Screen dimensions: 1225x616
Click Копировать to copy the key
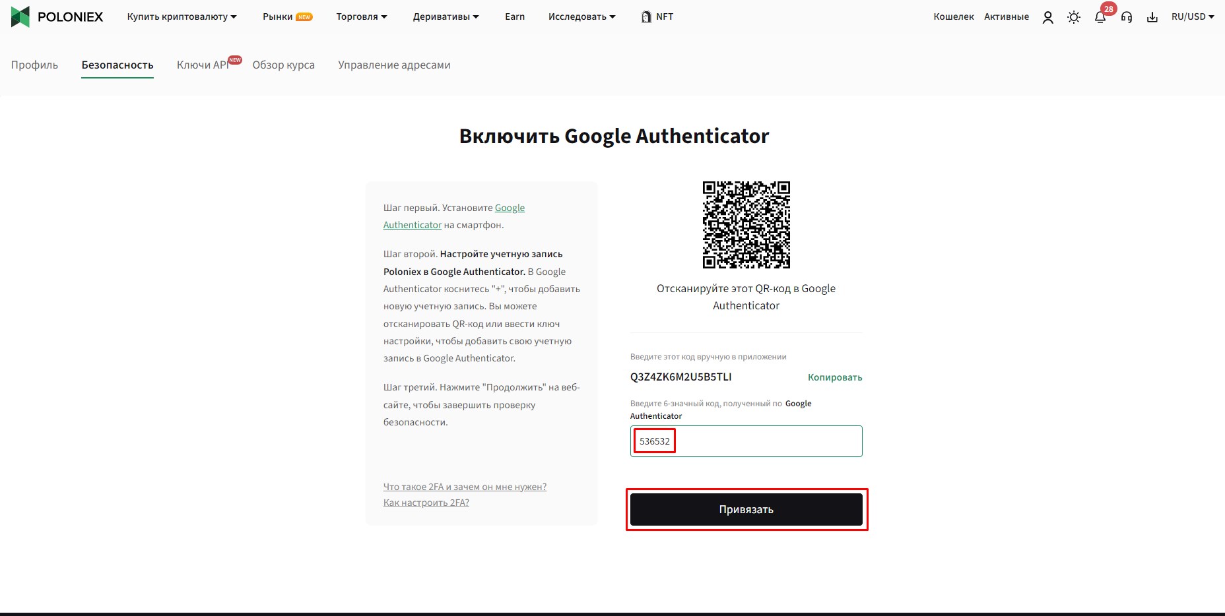click(x=835, y=377)
